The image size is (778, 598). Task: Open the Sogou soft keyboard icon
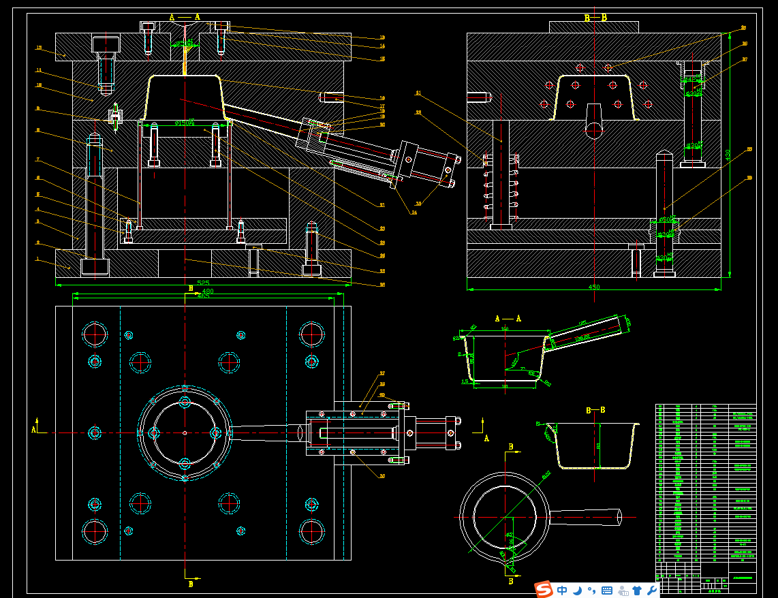607,591
